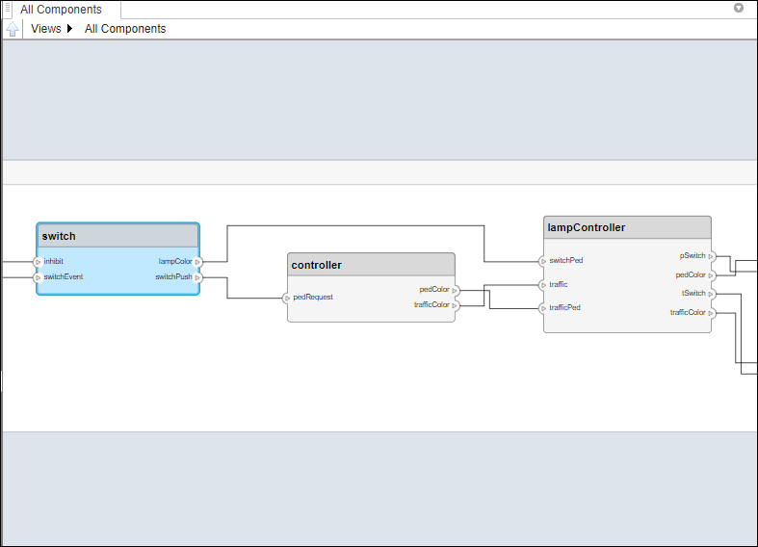Open the panel options dropdown arrow
Viewport: 758px width, 547px height.
[x=739, y=8]
